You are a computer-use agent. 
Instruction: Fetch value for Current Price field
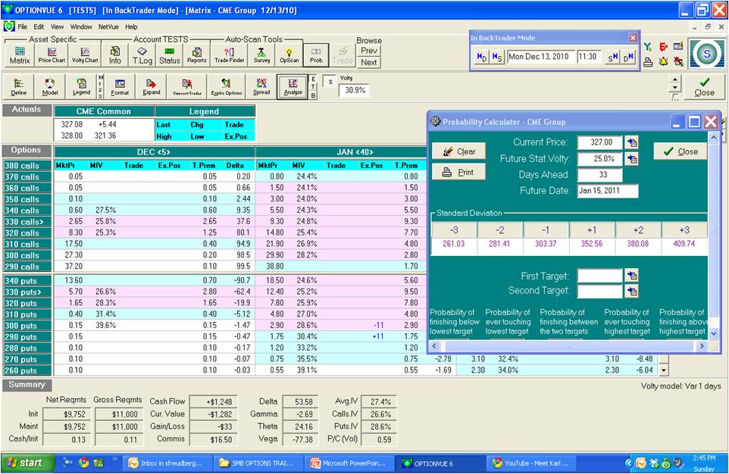click(x=632, y=142)
